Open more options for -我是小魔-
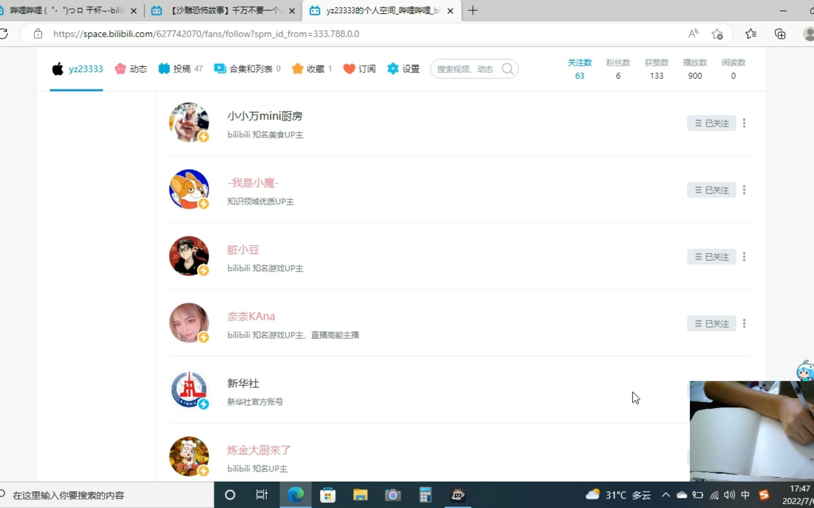The width and height of the screenshot is (814, 508). (744, 190)
